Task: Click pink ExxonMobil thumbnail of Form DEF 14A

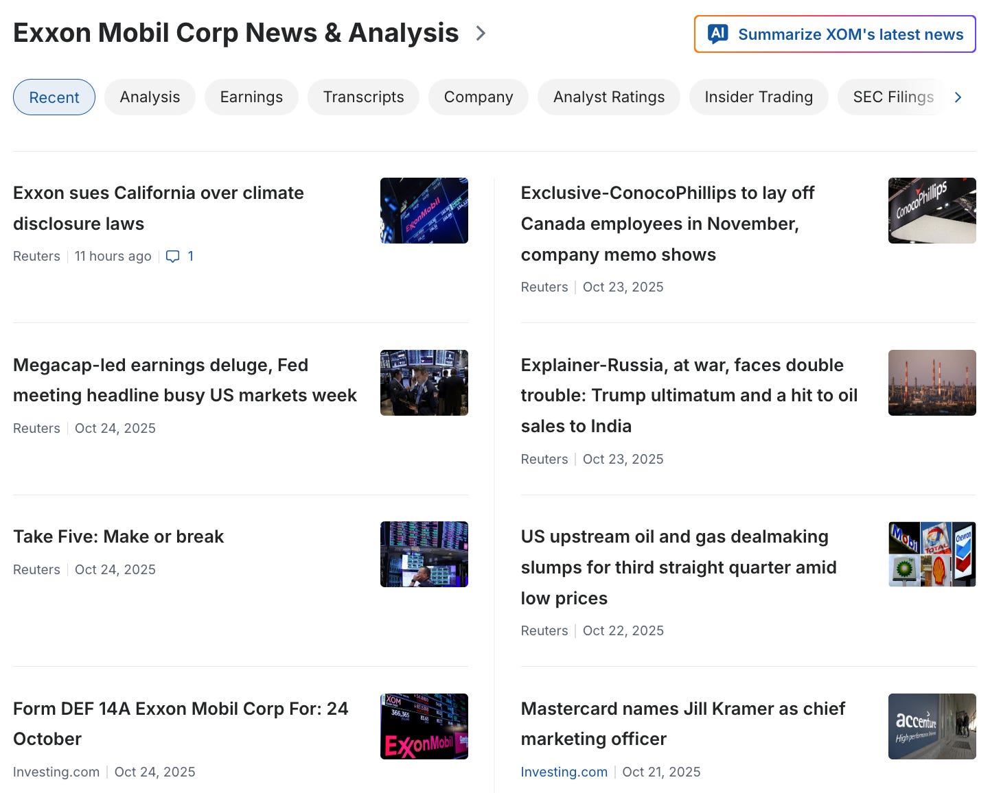Action: click(424, 726)
